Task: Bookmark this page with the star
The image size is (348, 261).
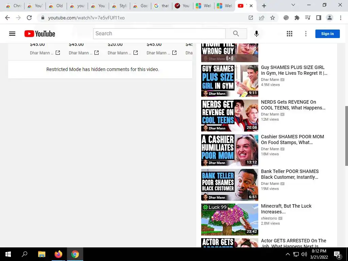Action: tap(273, 18)
